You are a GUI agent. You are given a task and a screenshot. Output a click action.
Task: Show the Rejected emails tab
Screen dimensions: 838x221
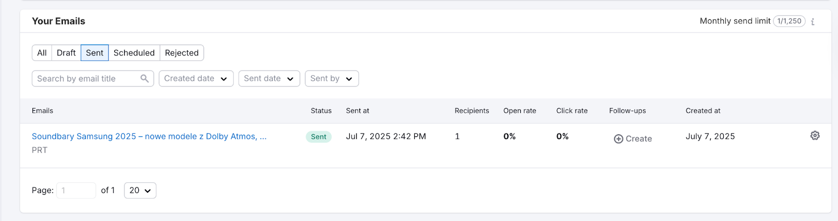point(182,53)
